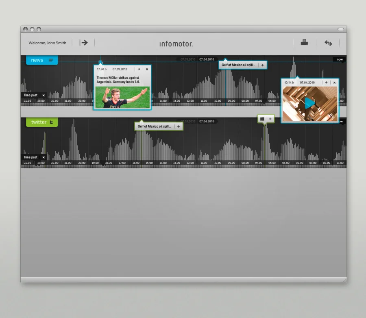Expand the film marker on twitter timeline
366x318 pixels.
coord(270,119)
